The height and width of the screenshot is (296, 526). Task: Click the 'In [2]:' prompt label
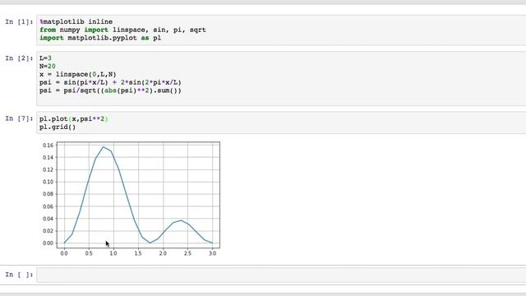point(19,58)
